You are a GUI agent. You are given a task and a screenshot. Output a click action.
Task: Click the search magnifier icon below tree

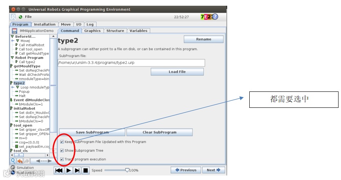pyautogui.click(x=13, y=161)
